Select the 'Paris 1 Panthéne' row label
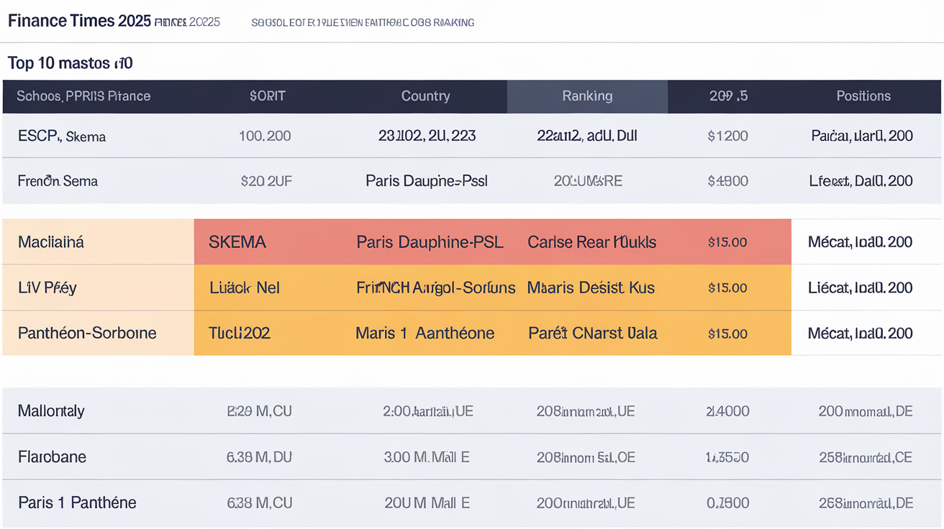The width and height of the screenshot is (944, 529). pyautogui.click(x=77, y=502)
